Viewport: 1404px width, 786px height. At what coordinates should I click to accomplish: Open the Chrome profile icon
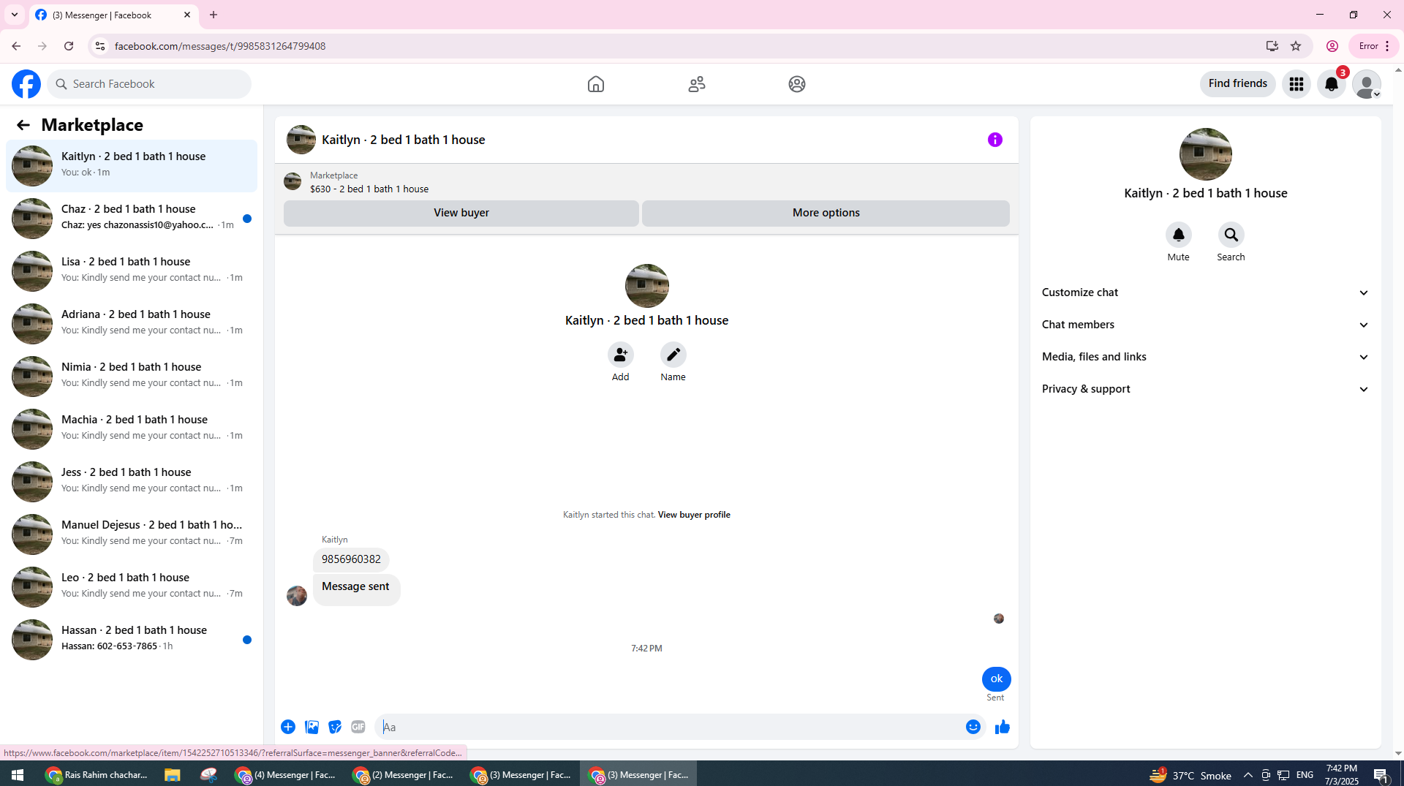click(1332, 46)
